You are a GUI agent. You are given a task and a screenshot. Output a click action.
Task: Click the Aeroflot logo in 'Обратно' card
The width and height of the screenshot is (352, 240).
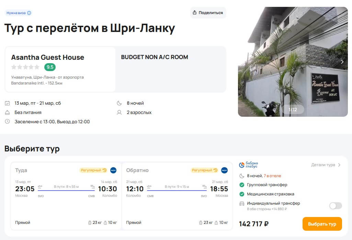click(x=224, y=170)
